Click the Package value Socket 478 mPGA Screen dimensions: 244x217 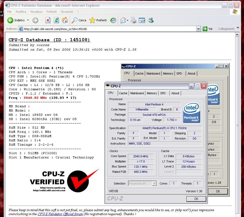154,115
